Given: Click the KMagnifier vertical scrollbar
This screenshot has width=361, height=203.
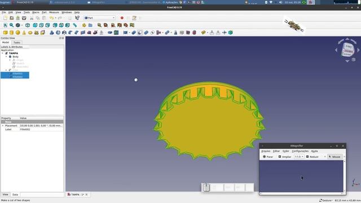Looking at the screenshot, I should (345, 176).
